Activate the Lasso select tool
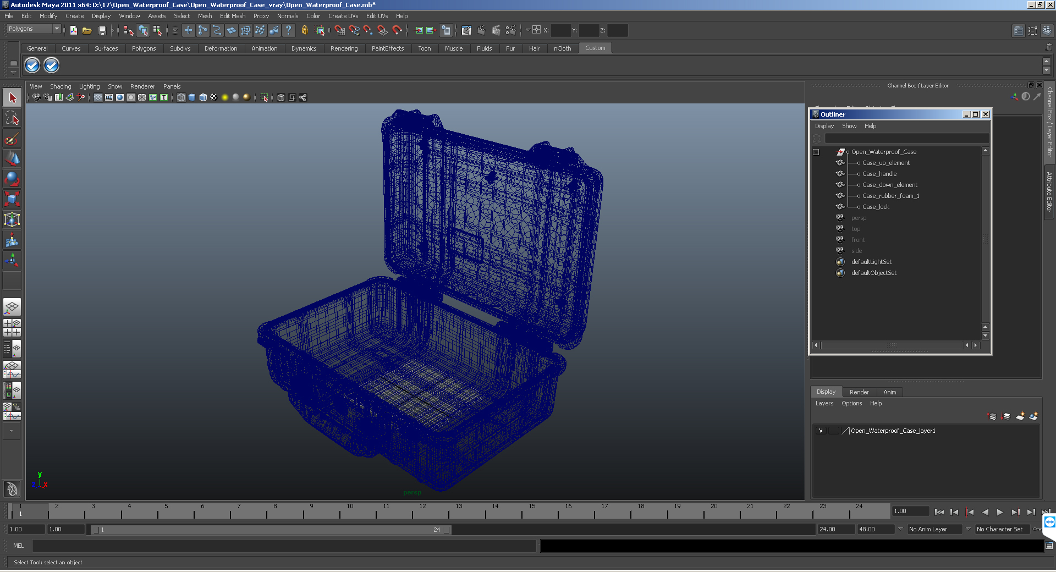Screen dimensions: 1056x572 (12, 118)
